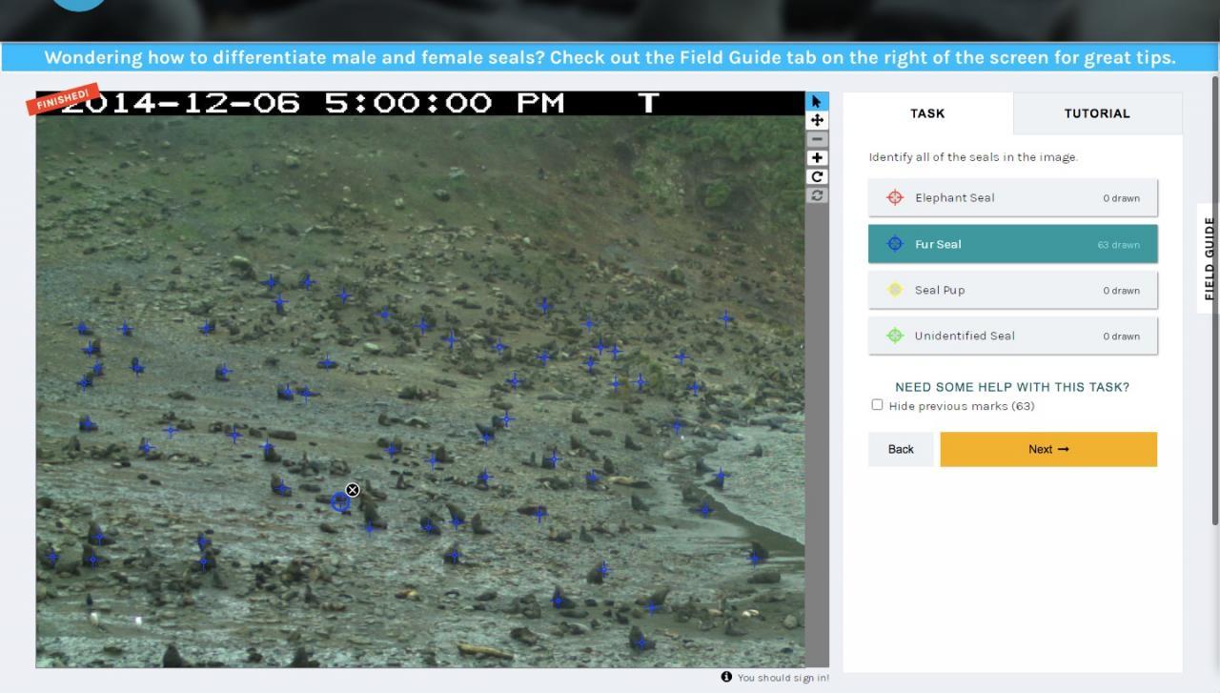Select the pan/move image tool
The image size is (1220, 693).
[x=817, y=120]
